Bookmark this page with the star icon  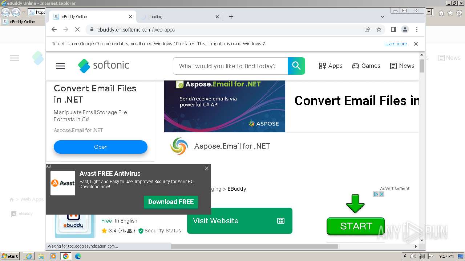click(379, 29)
